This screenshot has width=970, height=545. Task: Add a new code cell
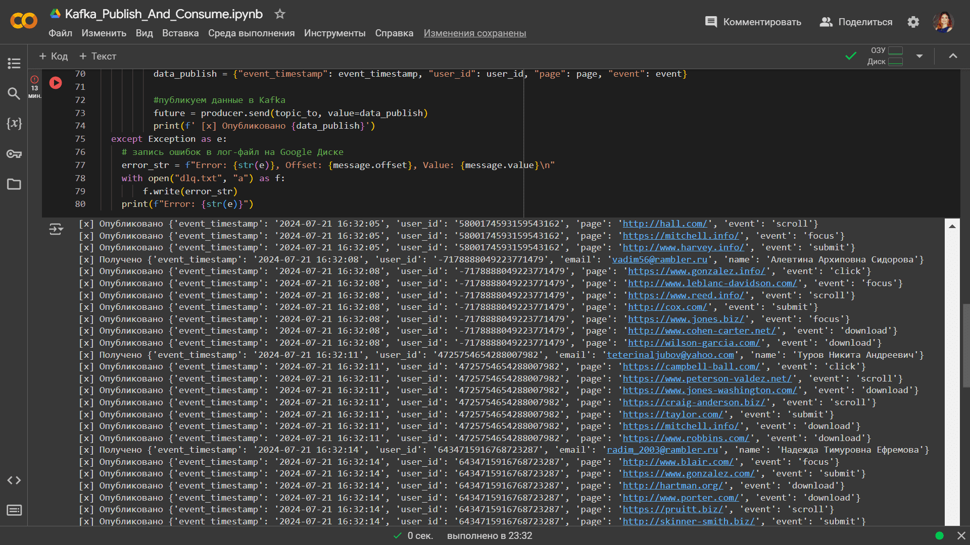coord(54,57)
